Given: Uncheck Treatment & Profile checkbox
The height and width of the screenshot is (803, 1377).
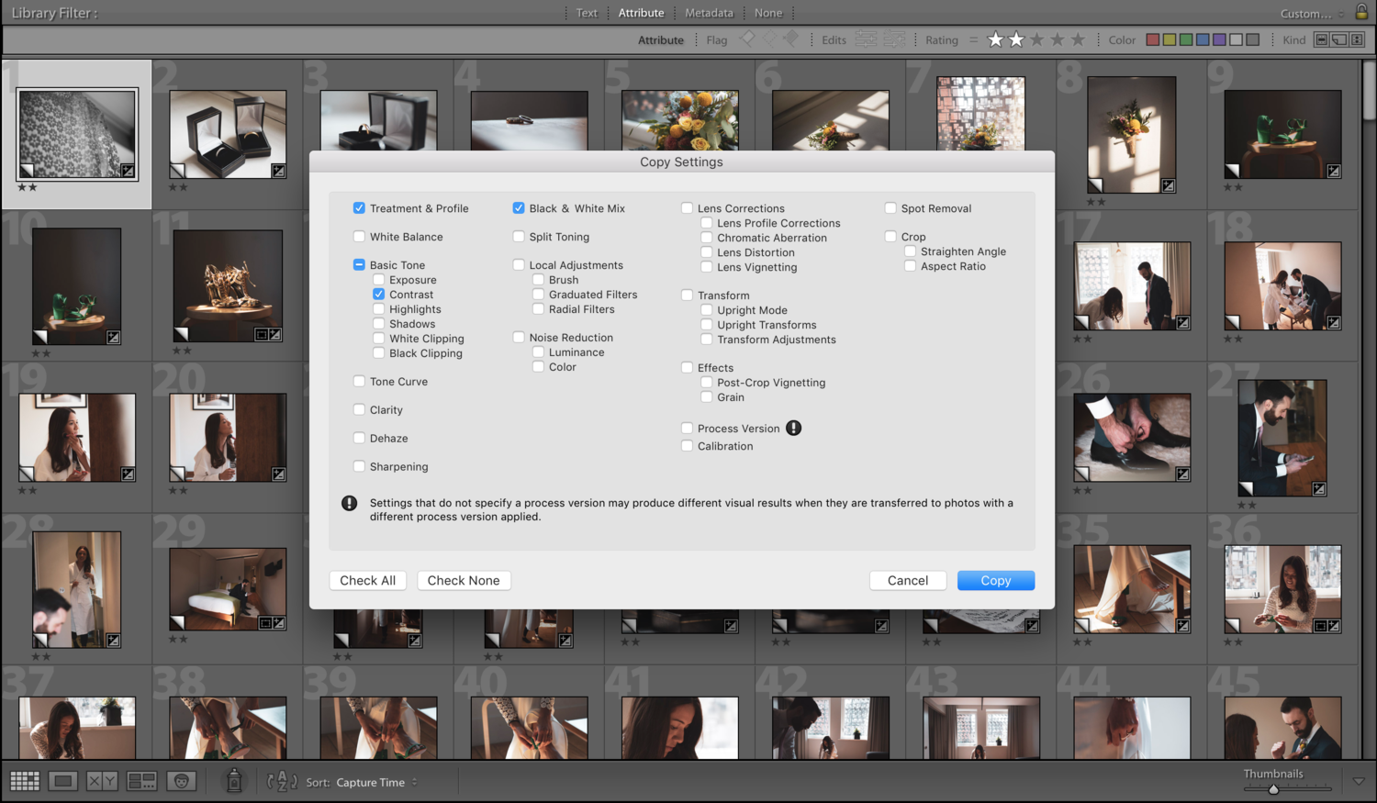Looking at the screenshot, I should pyautogui.click(x=359, y=207).
